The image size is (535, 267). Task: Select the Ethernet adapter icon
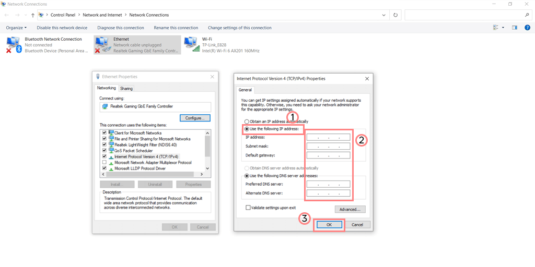click(x=103, y=45)
